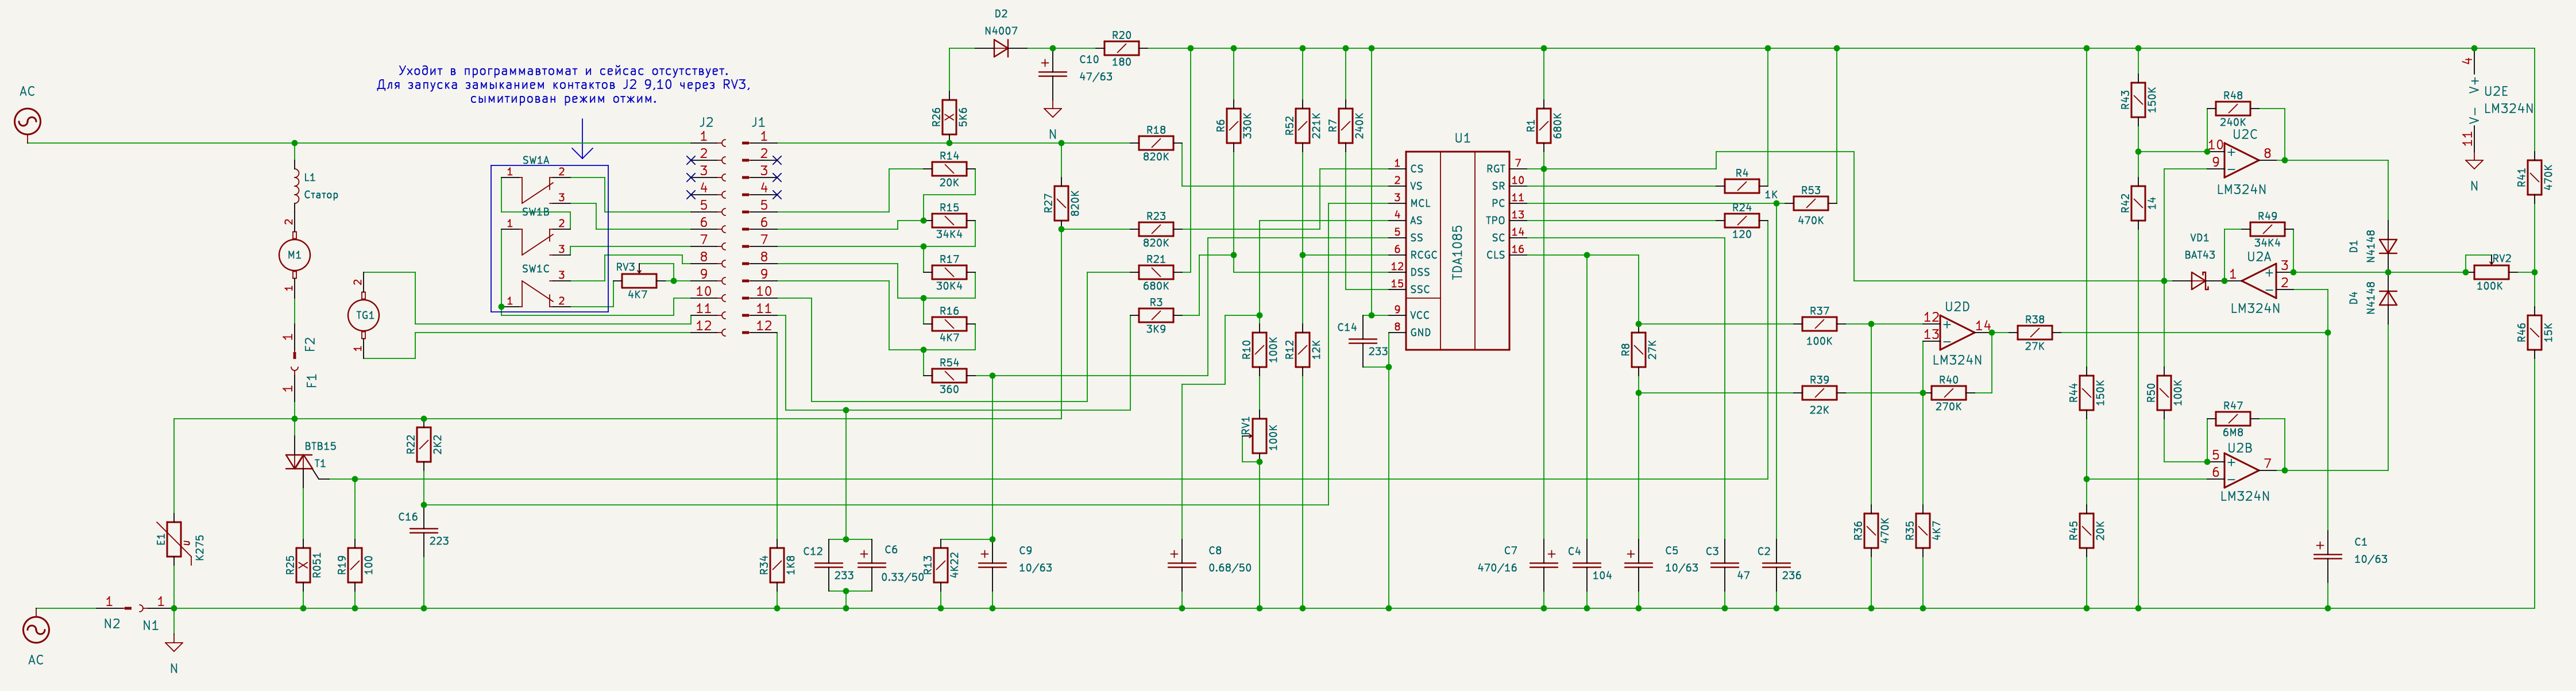Image resolution: width=2576 pixels, height=691 pixels.
Task: Select the R53 470K resistor
Action: click(x=1811, y=203)
